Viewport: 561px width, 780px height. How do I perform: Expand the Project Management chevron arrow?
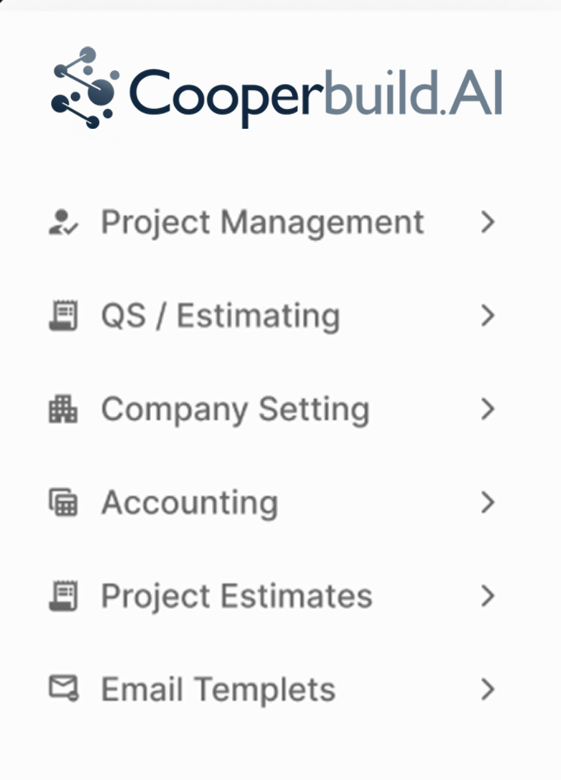click(x=488, y=222)
